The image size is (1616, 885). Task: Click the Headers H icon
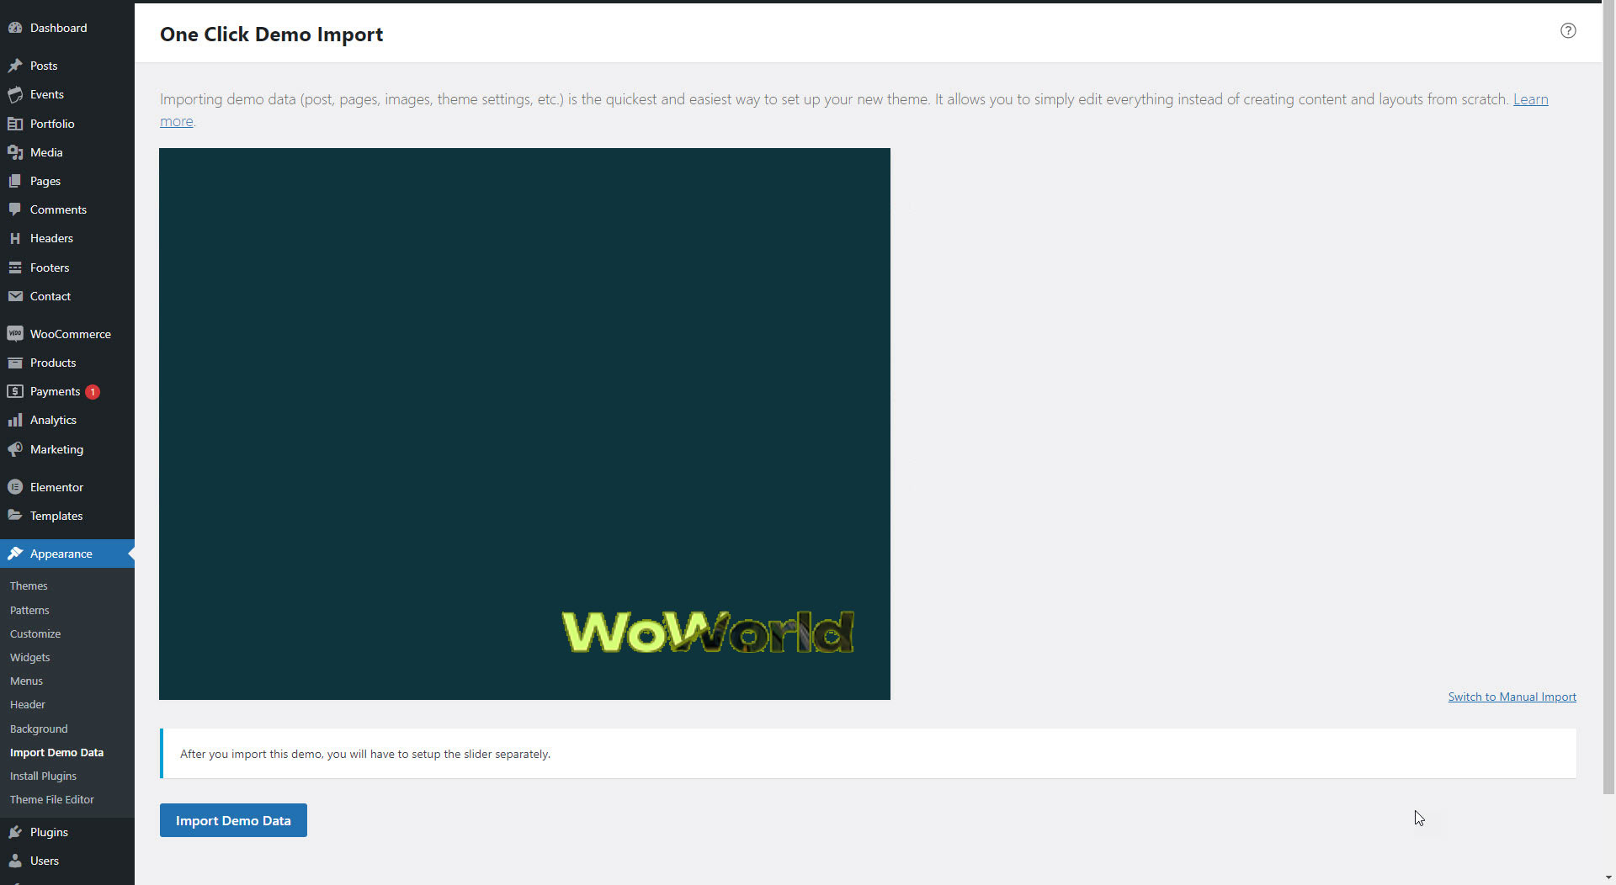click(x=15, y=238)
